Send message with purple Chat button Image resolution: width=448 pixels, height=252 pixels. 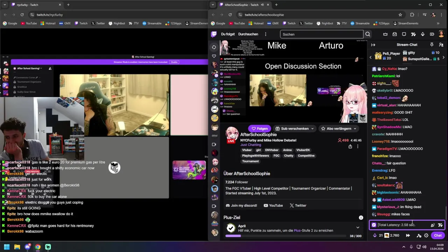tap(438, 236)
